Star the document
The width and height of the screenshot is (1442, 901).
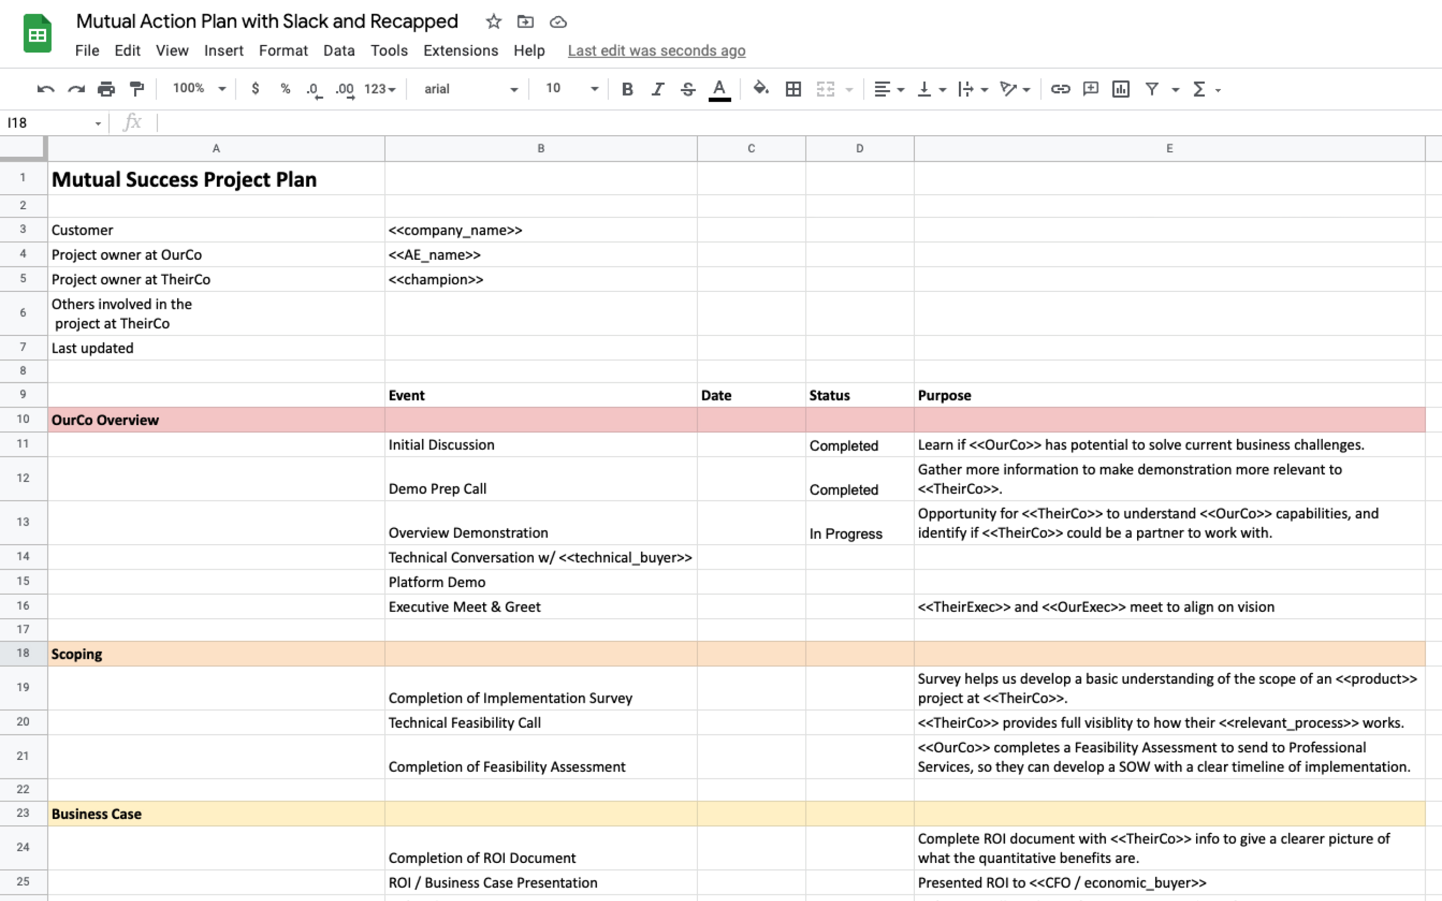pyautogui.click(x=493, y=22)
